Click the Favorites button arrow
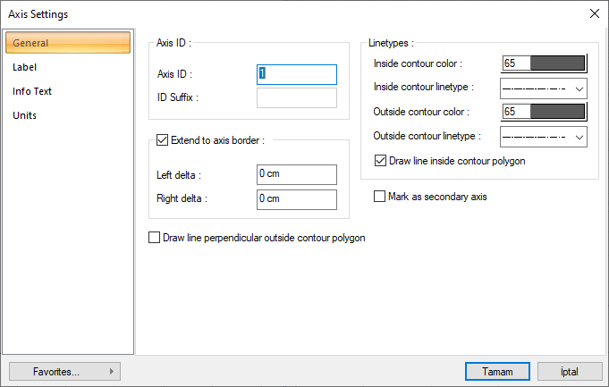 [111, 371]
